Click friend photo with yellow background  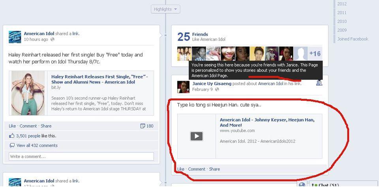[257, 54]
